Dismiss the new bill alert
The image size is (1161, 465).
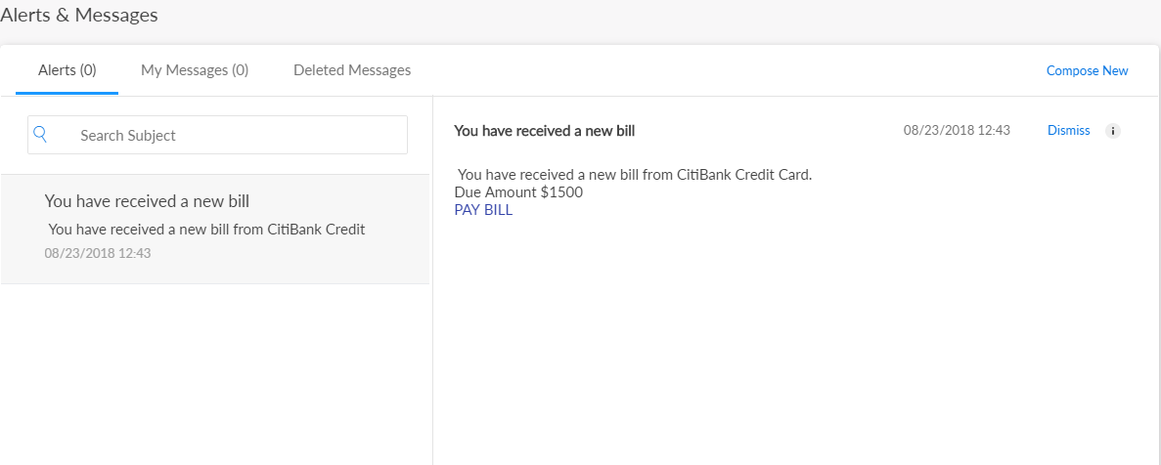point(1068,131)
